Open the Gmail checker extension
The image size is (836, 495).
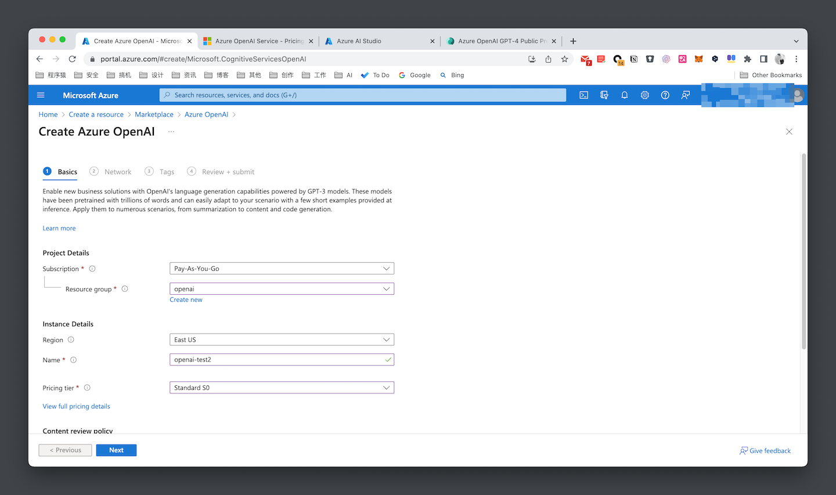pyautogui.click(x=586, y=59)
